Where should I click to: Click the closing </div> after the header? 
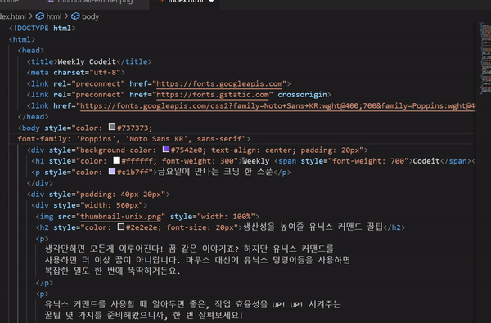(40, 183)
